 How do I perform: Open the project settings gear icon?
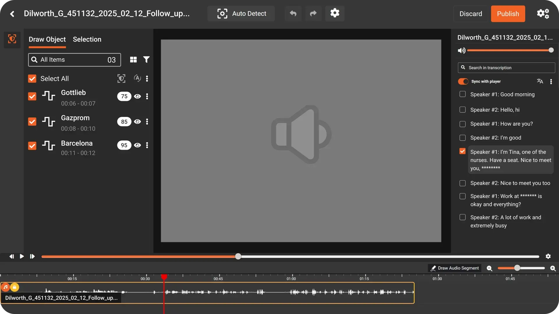[335, 13]
